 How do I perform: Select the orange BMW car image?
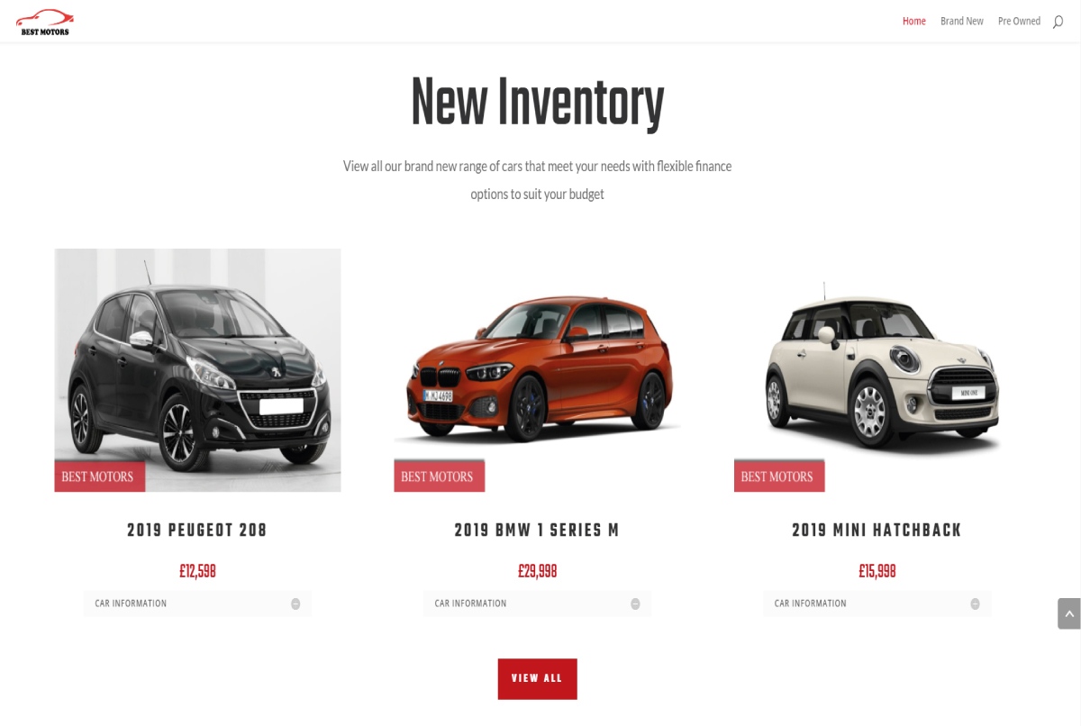coord(537,370)
